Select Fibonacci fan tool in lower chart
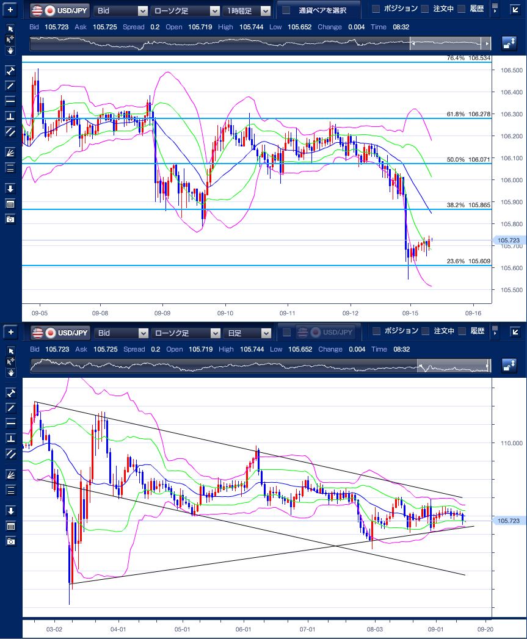527x639 pixels. (x=10, y=474)
